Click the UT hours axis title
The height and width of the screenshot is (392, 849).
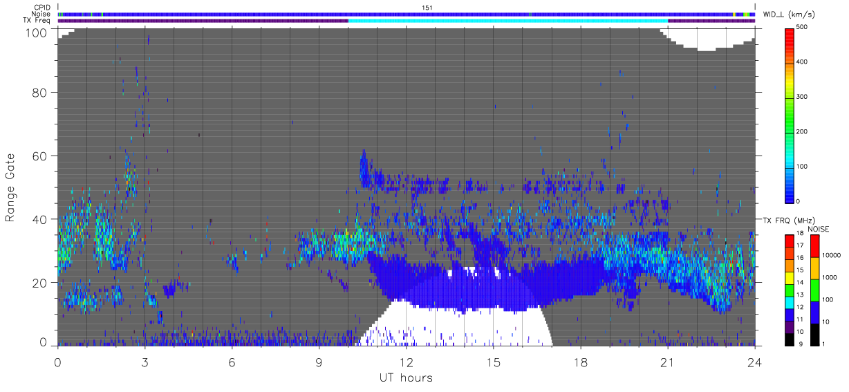click(x=406, y=377)
